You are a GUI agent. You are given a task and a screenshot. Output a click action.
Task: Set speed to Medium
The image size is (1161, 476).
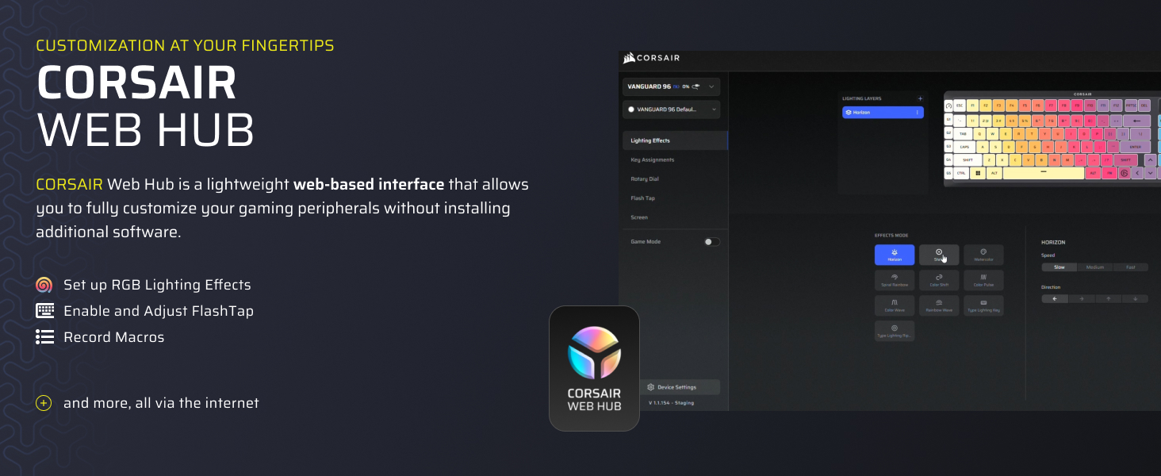pyautogui.click(x=1095, y=267)
